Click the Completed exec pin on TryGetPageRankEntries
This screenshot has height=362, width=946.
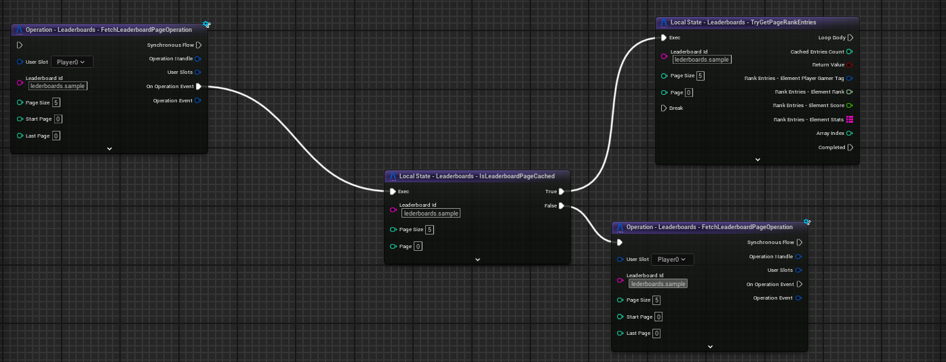(x=850, y=147)
